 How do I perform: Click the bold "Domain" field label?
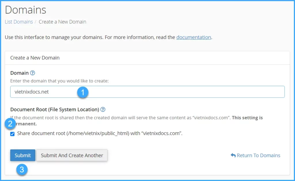click(19, 73)
